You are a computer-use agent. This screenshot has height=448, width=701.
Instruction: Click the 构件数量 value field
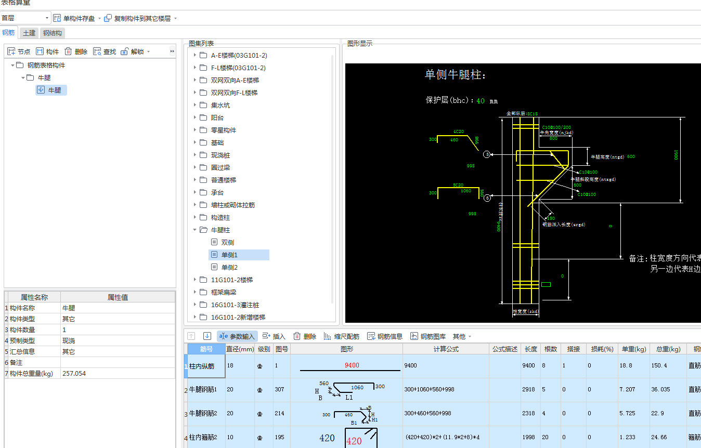click(118, 330)
